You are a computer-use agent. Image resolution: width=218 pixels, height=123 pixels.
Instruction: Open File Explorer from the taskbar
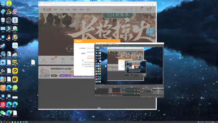tap(15, 122)
